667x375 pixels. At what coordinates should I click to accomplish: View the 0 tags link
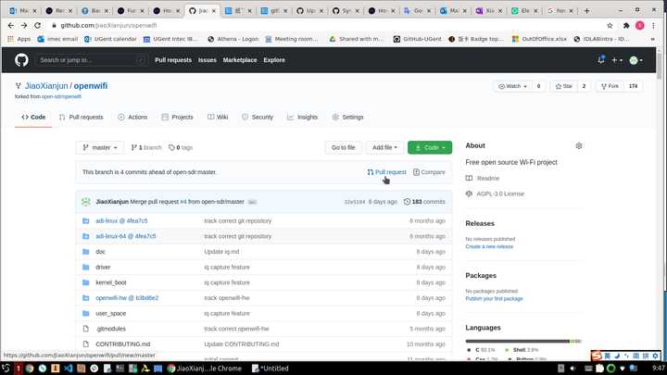181,147
